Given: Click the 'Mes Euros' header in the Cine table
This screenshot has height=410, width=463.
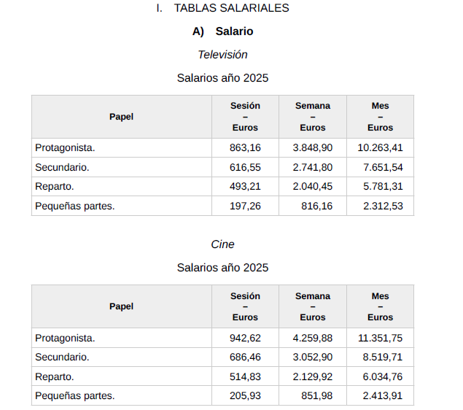Looking at the screenshot, I should [x=380, y=306].
